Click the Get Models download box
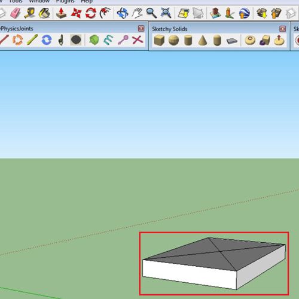This screenshot has width=299, height=299. pos(262,13)
